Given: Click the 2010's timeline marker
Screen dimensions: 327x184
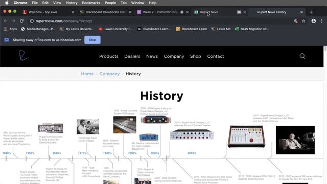Looking at the screenshot, I should [x=192, y=153].
